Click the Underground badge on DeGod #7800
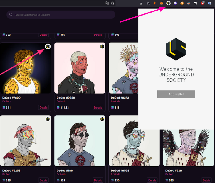Viewport: 215px width, 183px height. [x=48, y=47]
